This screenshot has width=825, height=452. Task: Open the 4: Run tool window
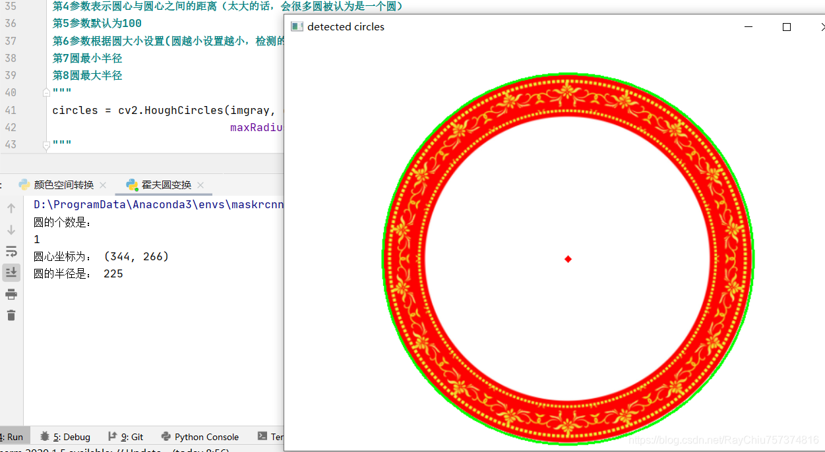pyautogui.click(x=11, y=437)
